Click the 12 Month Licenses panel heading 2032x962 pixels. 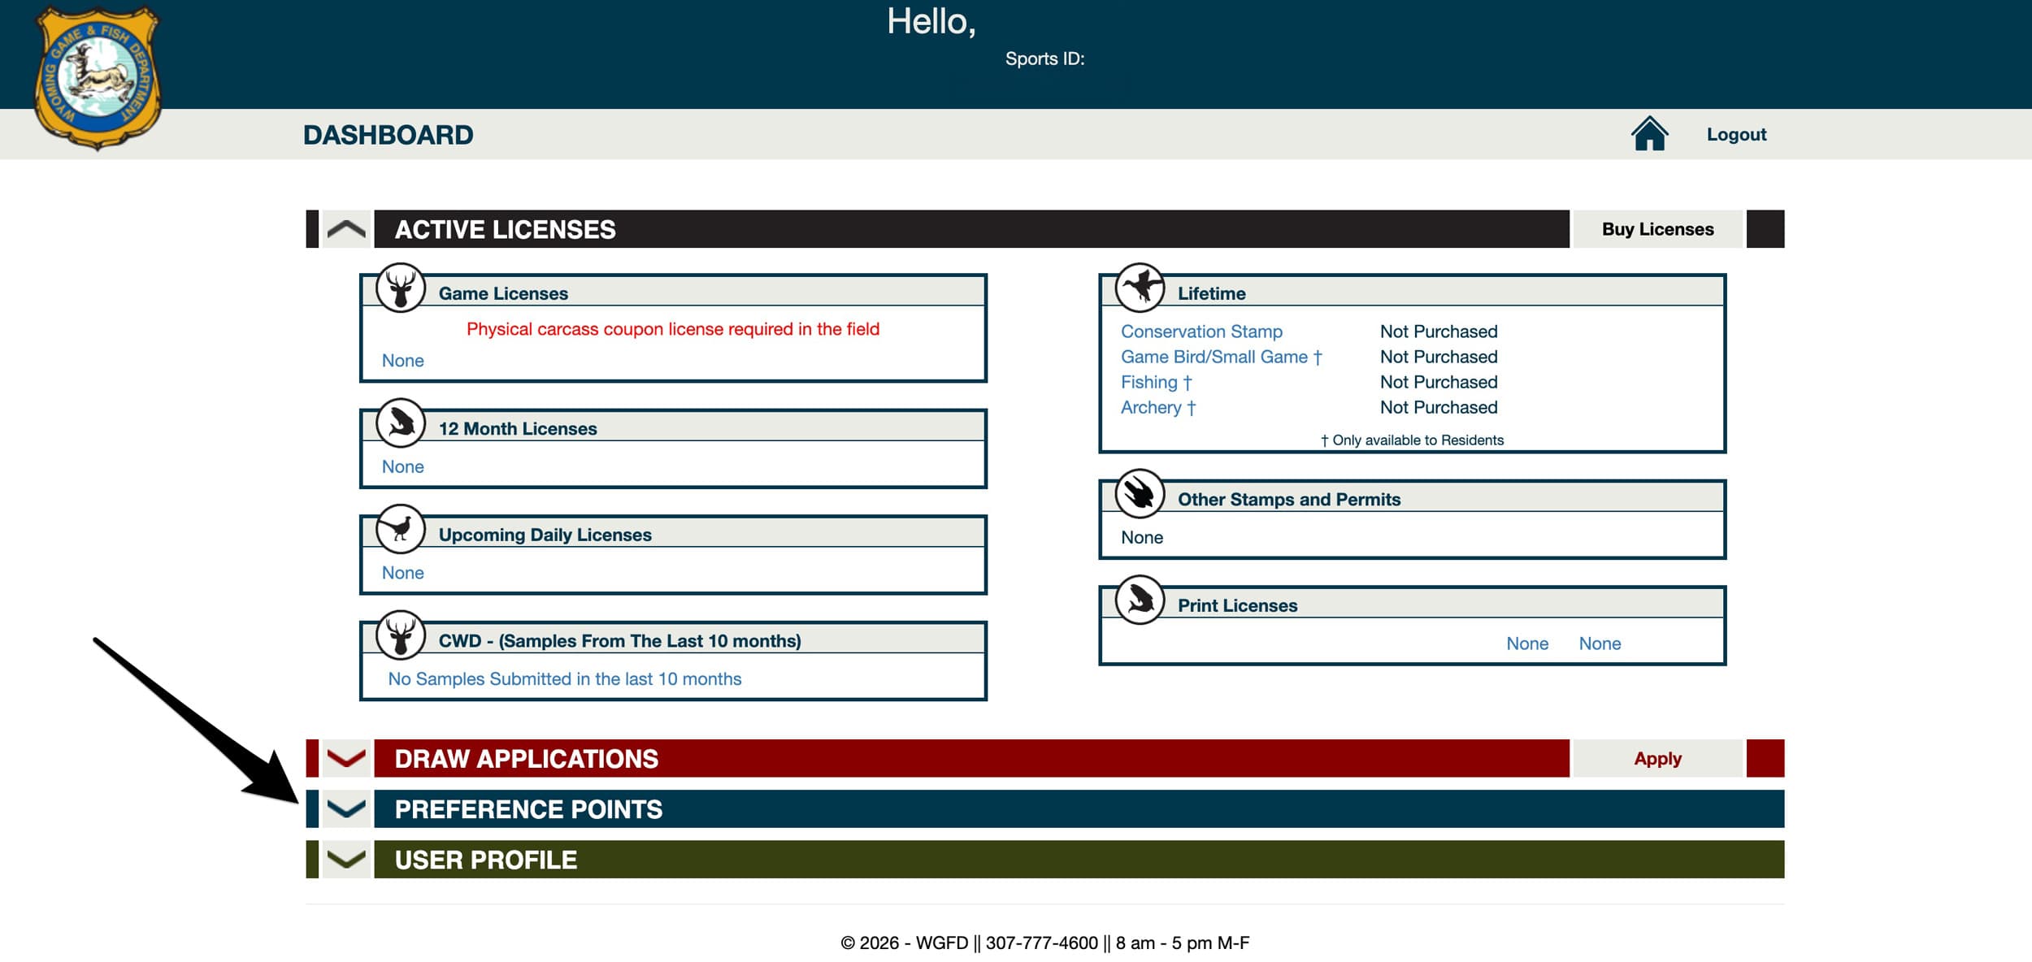[518, 428]
